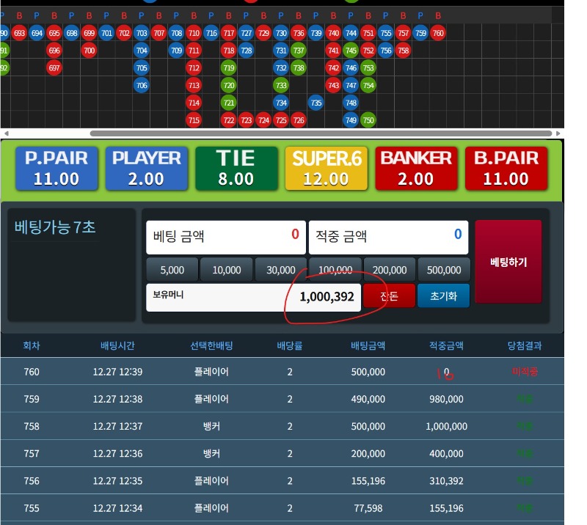Click the blue 초기화 reset button
This screenshot has height=525, width=587.
(x=443, y=296)
